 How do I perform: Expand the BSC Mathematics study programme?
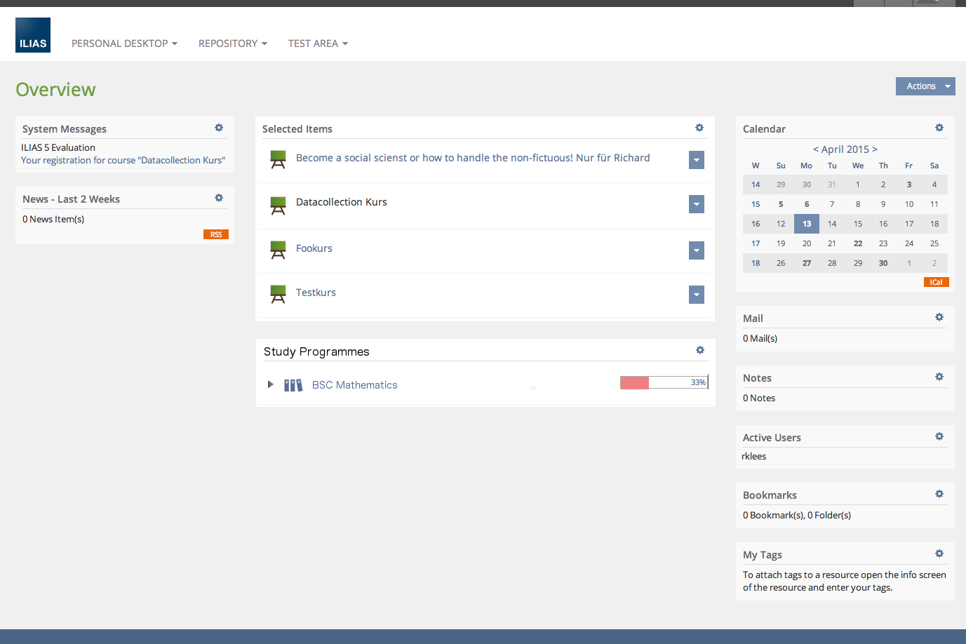tap(271, 384)
